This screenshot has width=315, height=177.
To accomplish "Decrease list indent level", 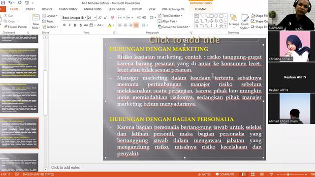I will tap(139, 18).
